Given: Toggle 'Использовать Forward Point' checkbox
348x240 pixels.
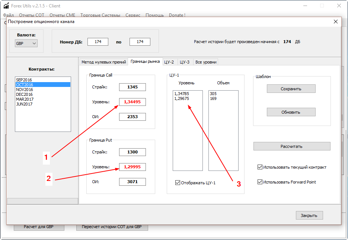Looking at the screenshot, I should pos(260,182).
